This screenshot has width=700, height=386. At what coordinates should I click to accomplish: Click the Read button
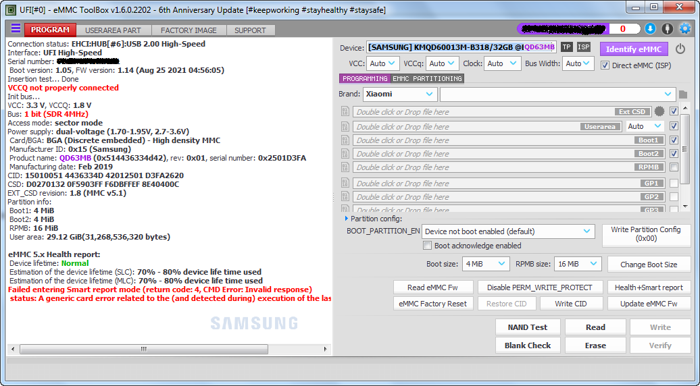click(x=595, y=327)
